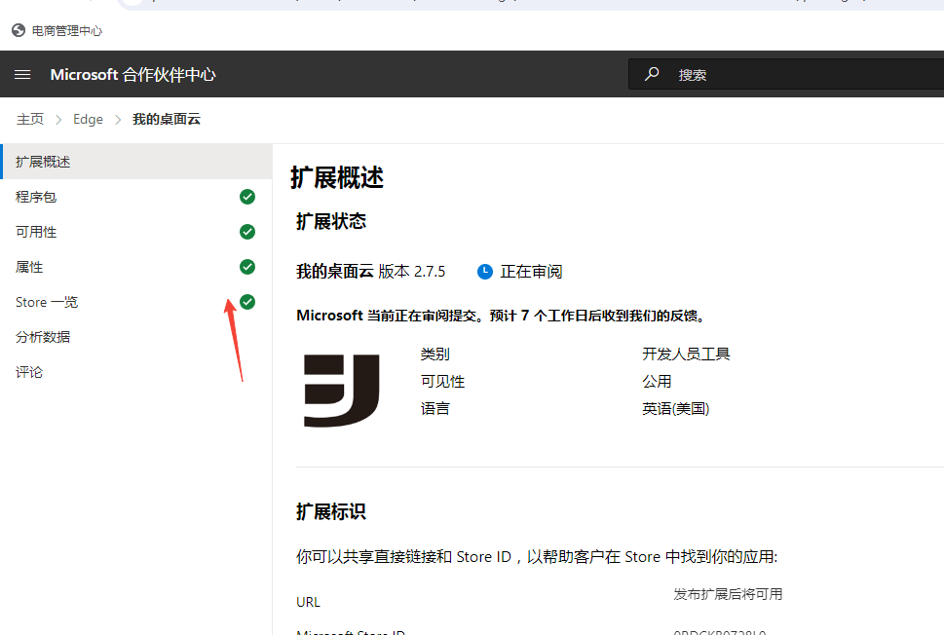The height and width of the screenshot is (635, 944).
Task: Click 我的桌面云 breadcrumb text
Action: [x=167, y=119]
